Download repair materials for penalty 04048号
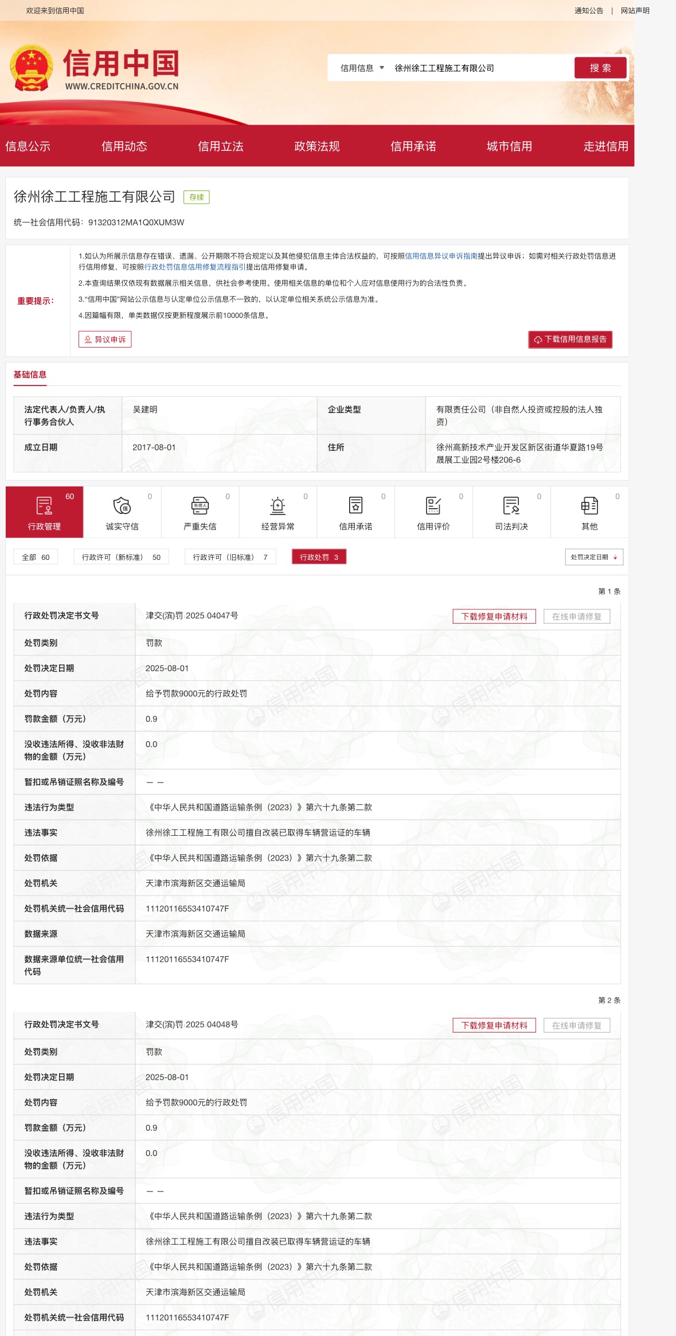Screen dimensions: 676x1336 [x=494, y=1026]
